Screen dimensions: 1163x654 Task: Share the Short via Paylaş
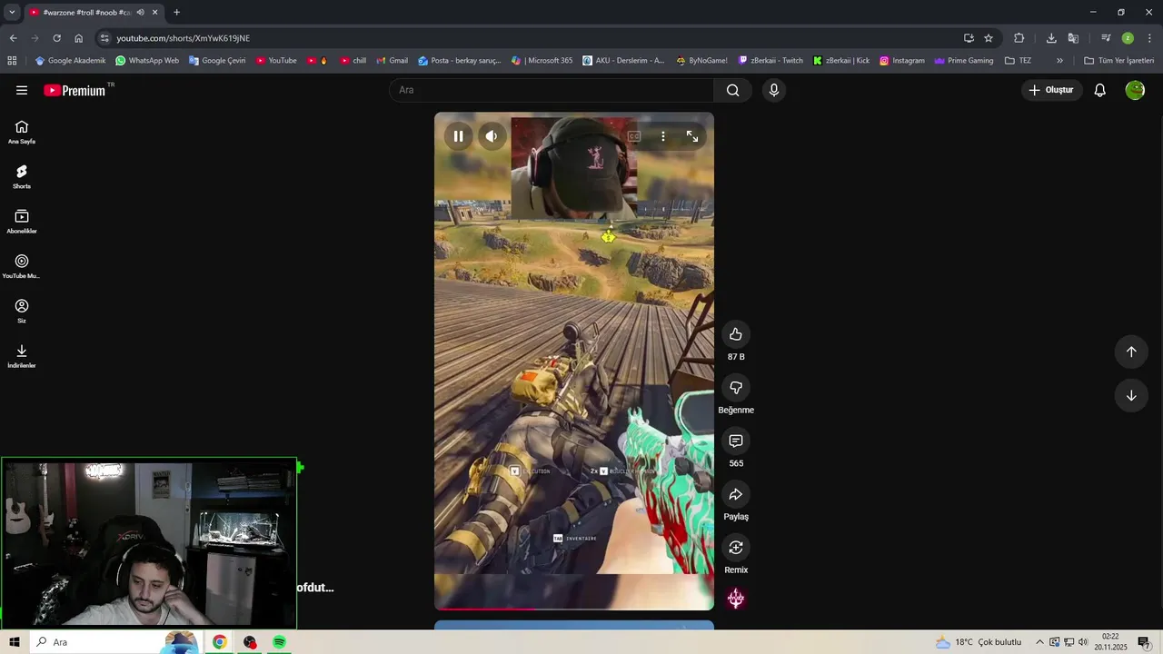(x=736, y=494)
